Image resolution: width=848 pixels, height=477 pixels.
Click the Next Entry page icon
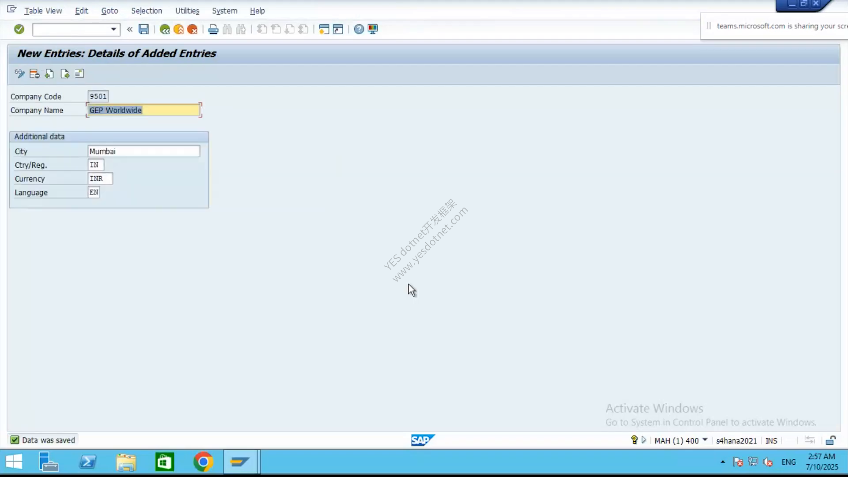click(x=65, y=74)
